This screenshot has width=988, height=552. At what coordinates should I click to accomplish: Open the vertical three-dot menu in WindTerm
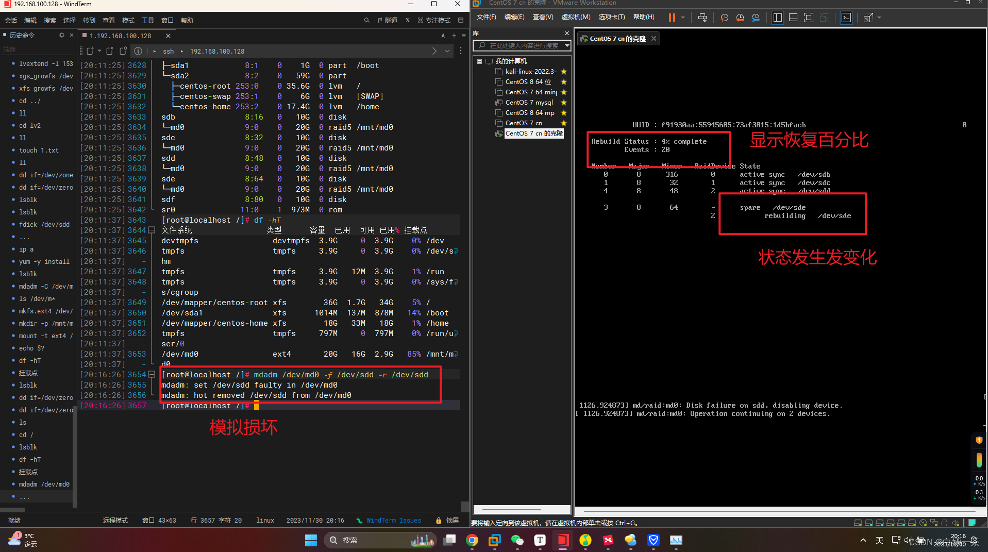tap(461, 51)
